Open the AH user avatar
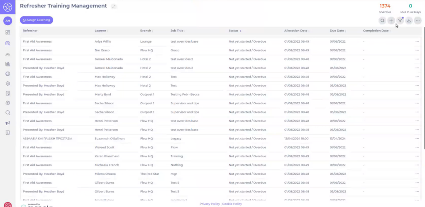This screenshot has width=425, height=207. [7, 21]
